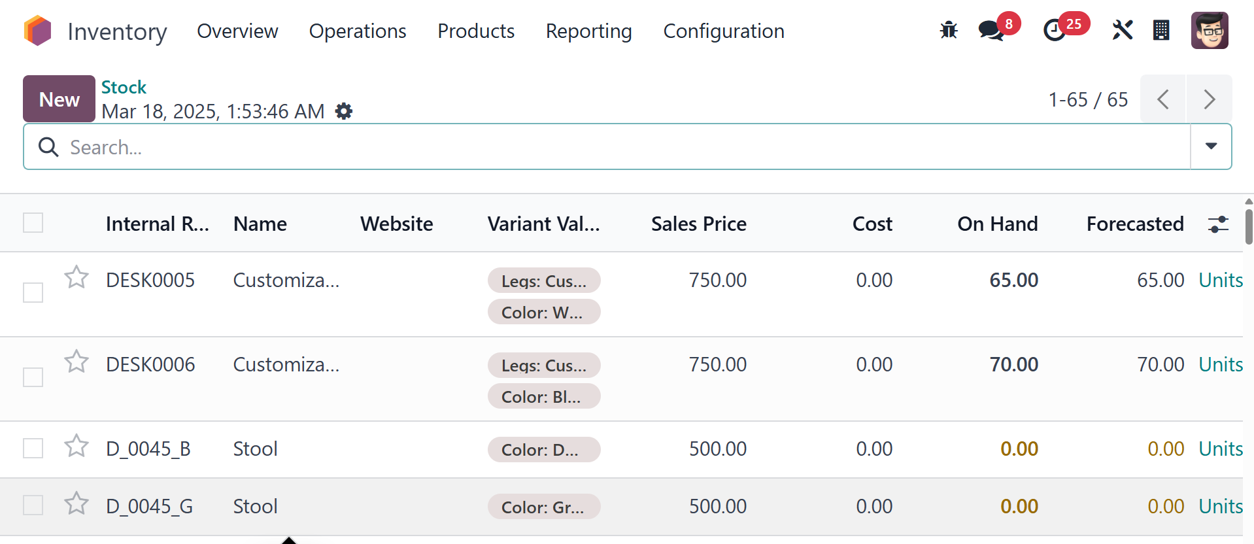This screenshot has width=1254, height=544.
Task: Expand the search options dropdown arrow
Action: [1211, 146]
